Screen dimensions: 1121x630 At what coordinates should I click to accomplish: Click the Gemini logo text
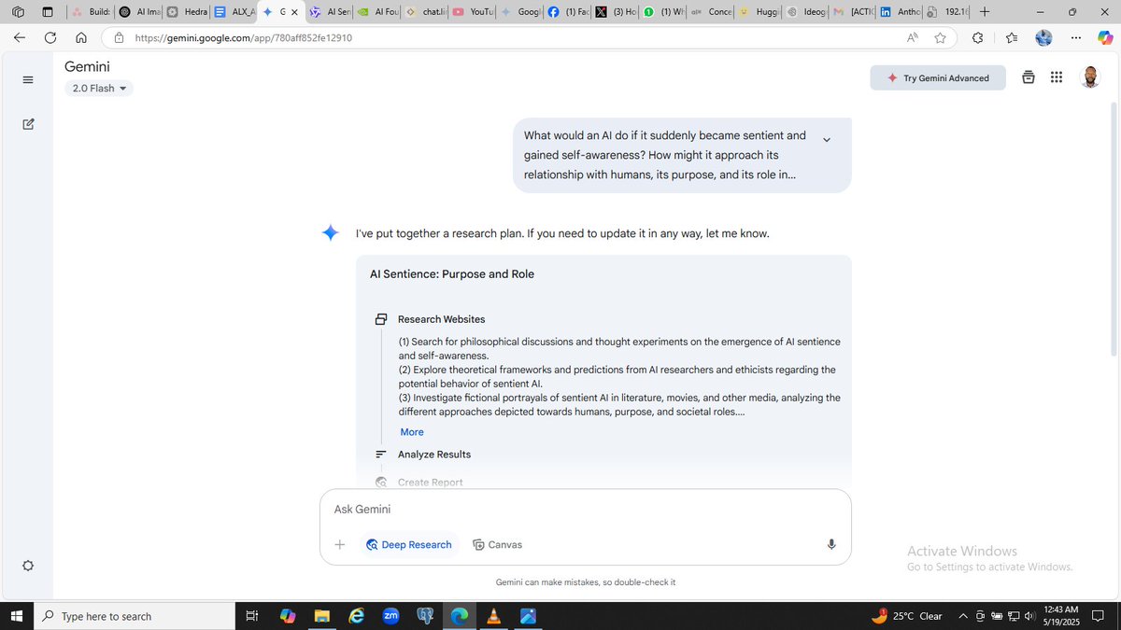87,66
